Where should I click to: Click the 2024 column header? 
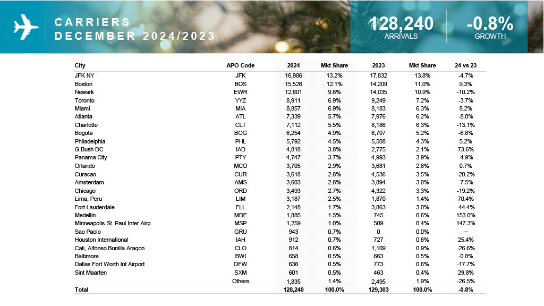pos(293,65)
